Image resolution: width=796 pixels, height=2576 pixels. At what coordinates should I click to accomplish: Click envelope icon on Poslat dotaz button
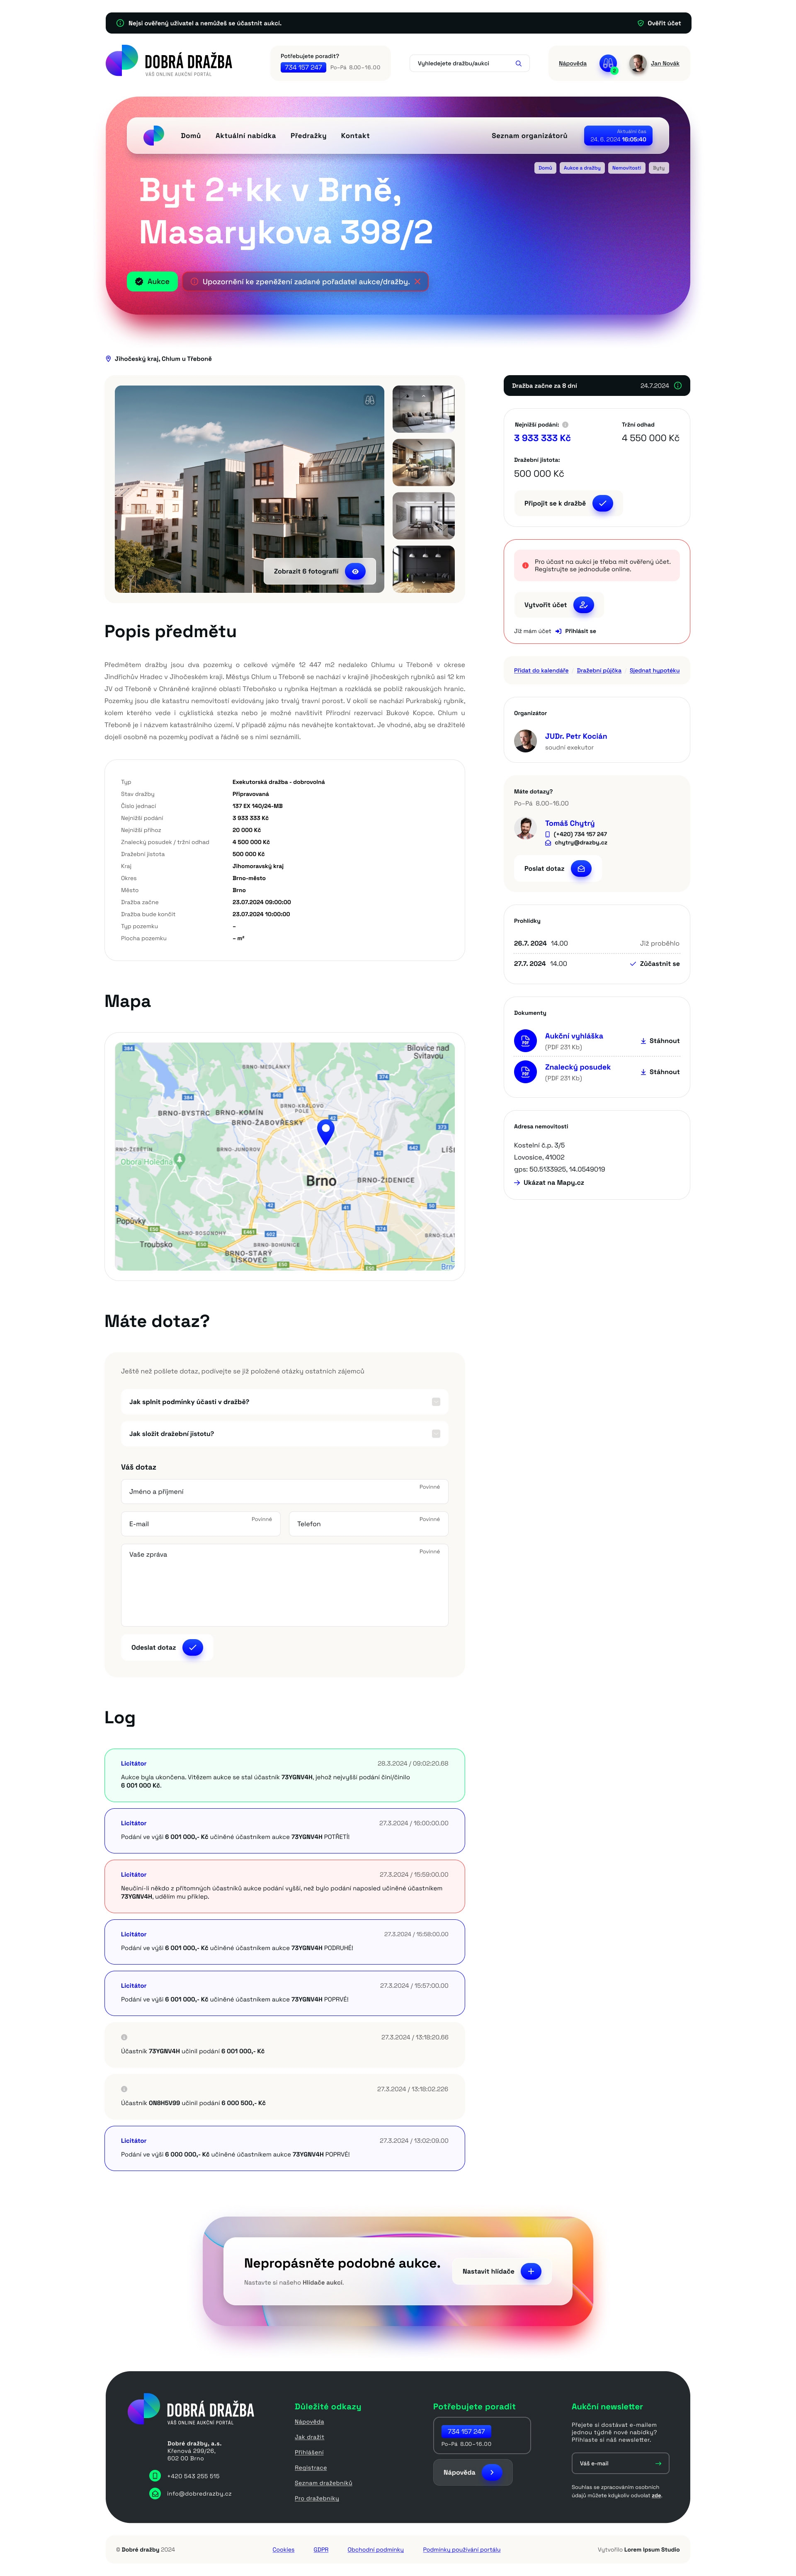[581, 869]
